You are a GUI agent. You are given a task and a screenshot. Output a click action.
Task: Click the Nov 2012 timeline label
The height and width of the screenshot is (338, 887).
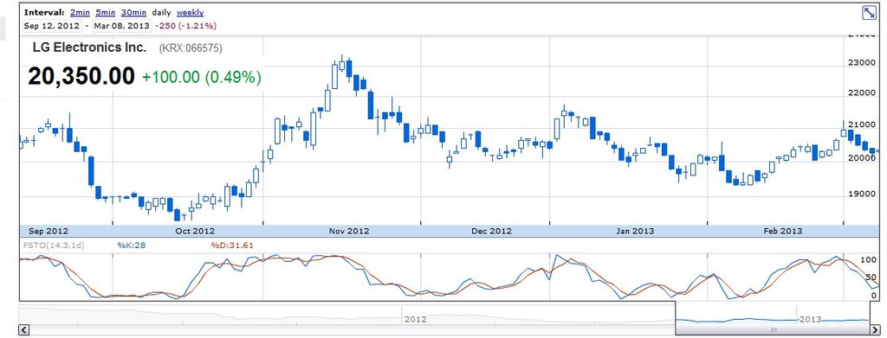point(349,231)
